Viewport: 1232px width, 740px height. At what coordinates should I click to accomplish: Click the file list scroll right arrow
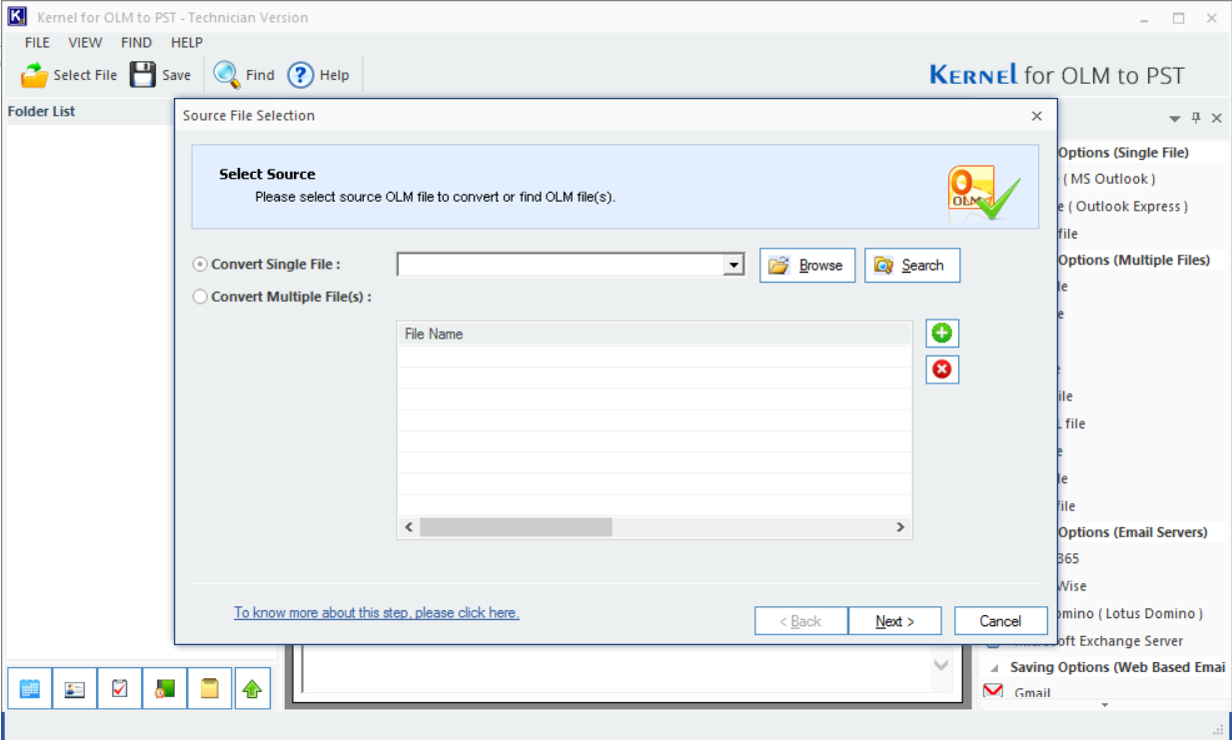click(x=900, y=527)
